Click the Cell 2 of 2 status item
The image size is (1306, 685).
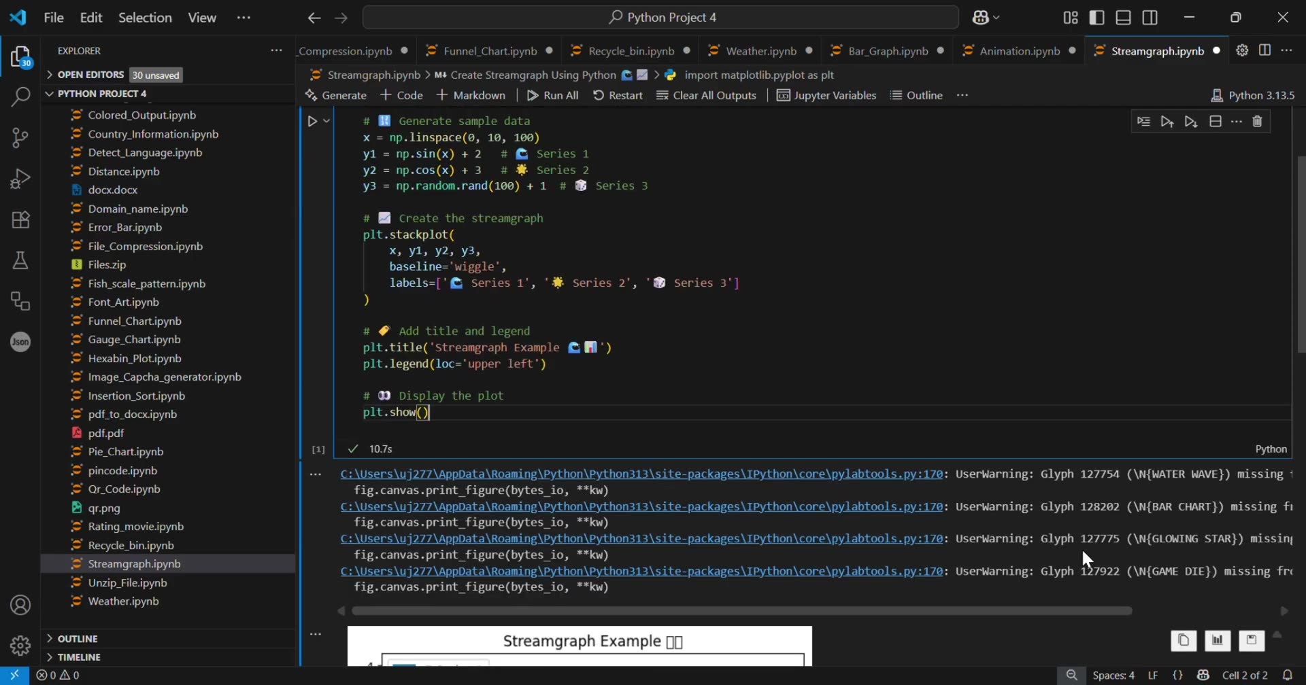coord(1245,675)
